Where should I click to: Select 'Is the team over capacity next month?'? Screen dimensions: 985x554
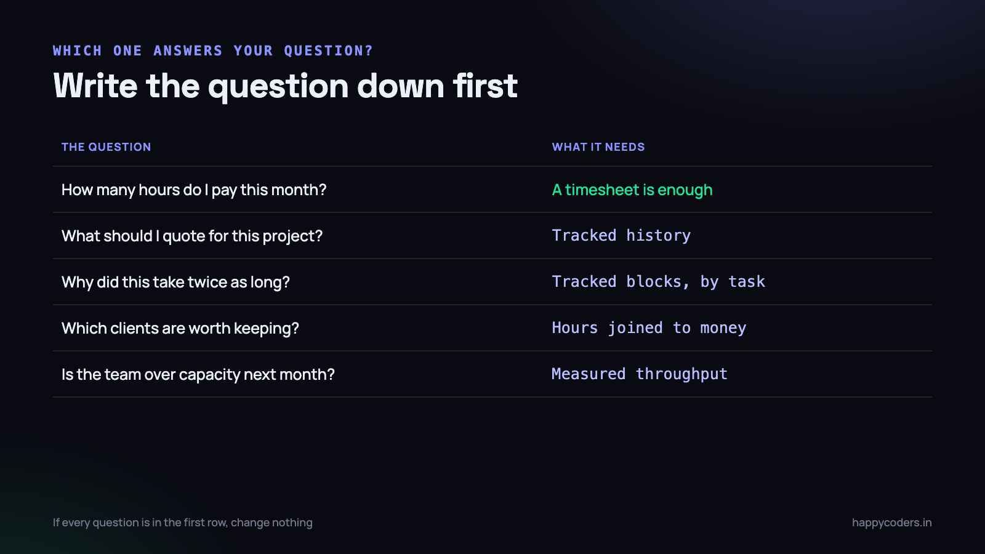(x=198, y=375)
